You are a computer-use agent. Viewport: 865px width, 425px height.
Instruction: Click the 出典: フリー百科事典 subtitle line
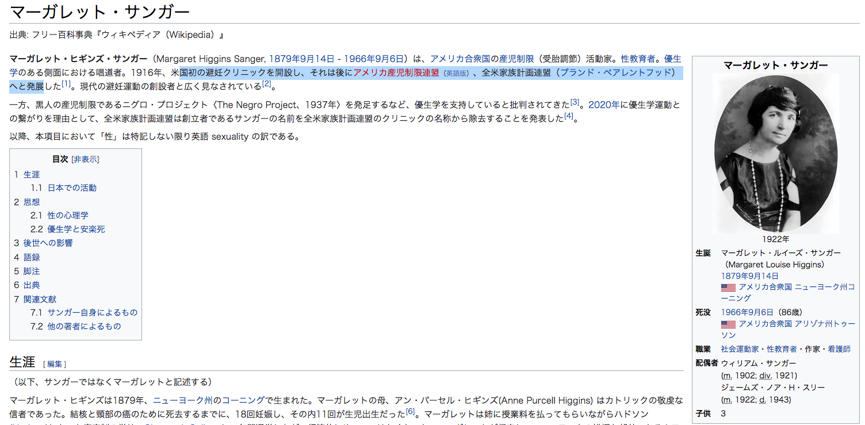tap(117, 35)
